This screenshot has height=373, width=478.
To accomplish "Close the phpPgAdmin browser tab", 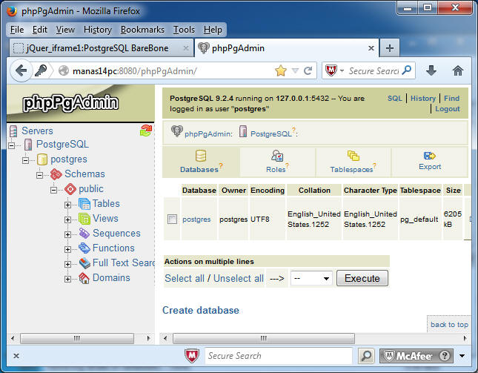I will (371, 48).
